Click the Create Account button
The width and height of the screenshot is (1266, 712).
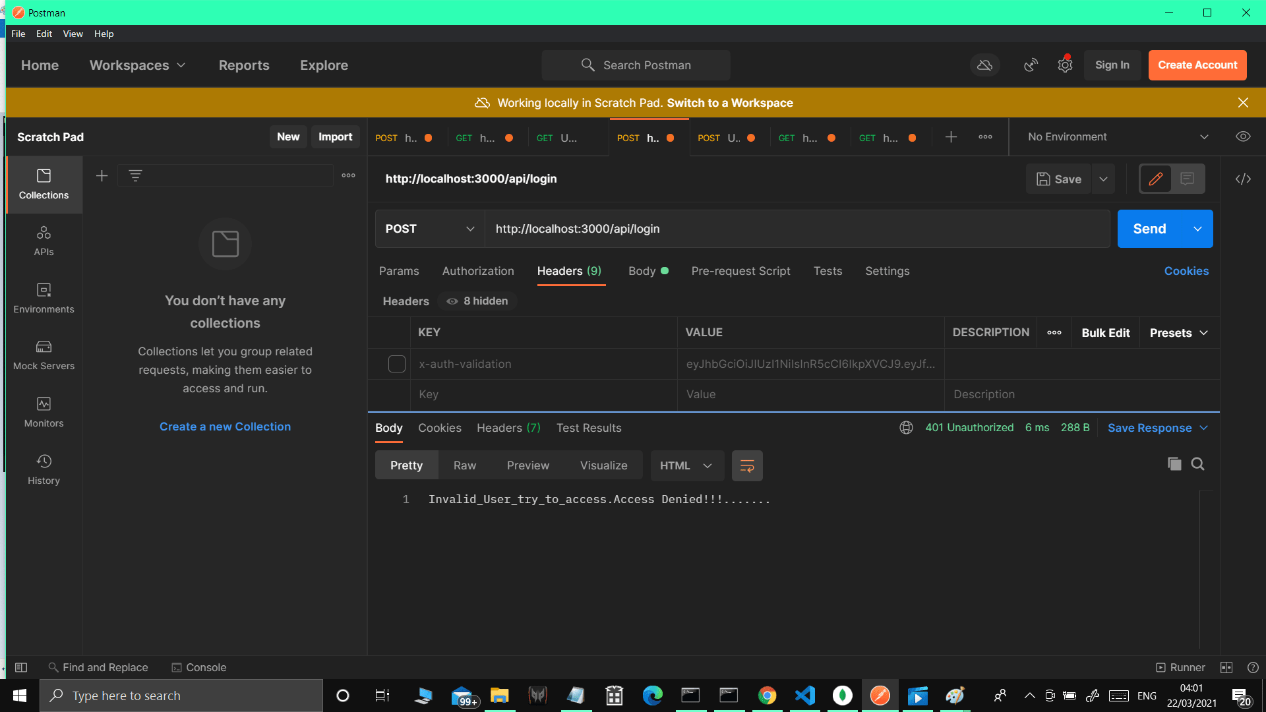pos(1197,65)
